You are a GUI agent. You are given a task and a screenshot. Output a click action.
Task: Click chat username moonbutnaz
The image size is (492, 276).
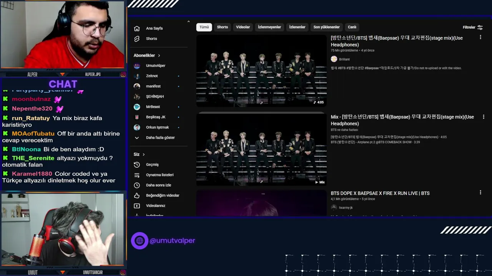point(31,99)
